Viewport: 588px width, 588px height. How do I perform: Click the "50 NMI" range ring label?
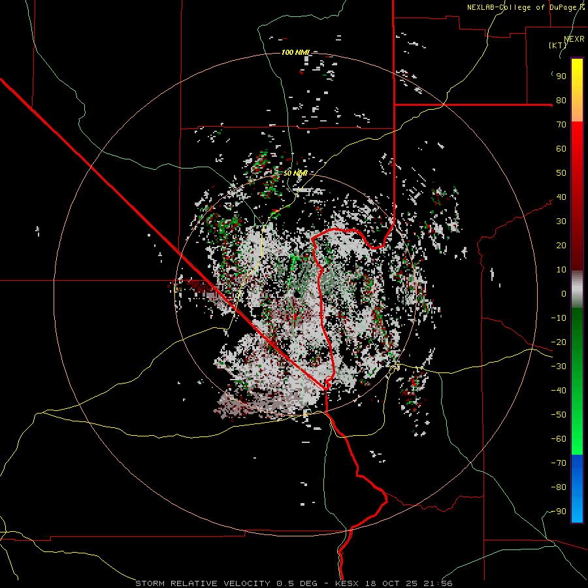[295, 173]
